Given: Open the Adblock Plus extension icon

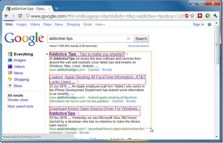Looking at the screenshot, I should (x=186, y=16).
